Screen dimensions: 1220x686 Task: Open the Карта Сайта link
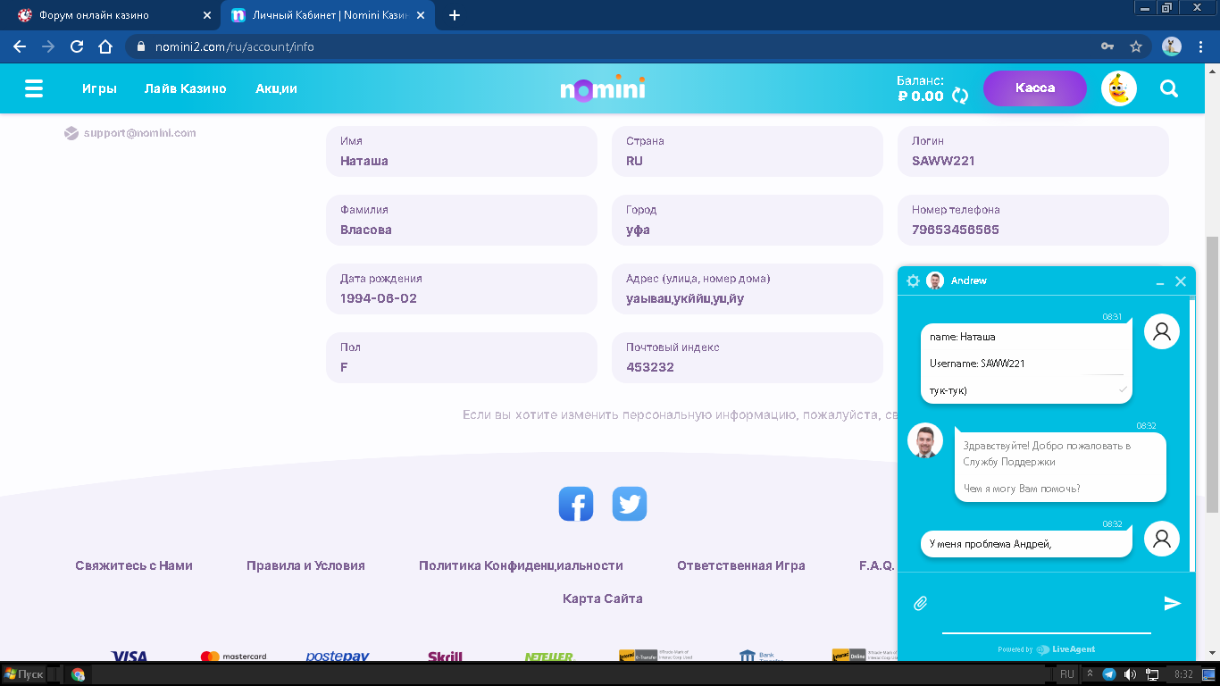(x=603, y=598)
